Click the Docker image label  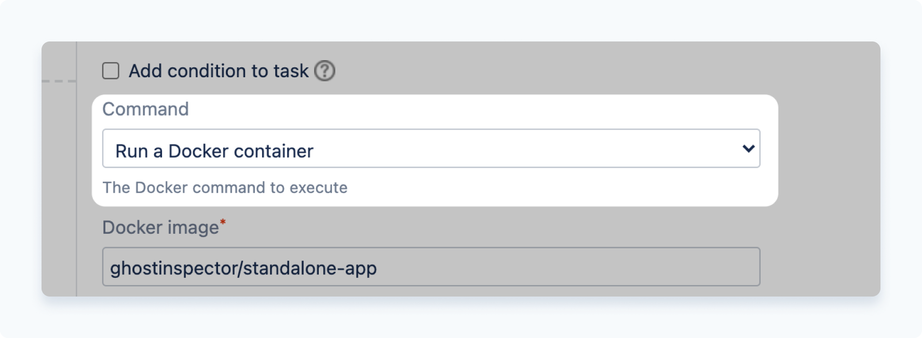point(161,227)
